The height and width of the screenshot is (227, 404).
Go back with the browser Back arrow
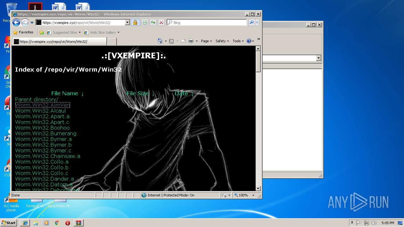[16, 22]
